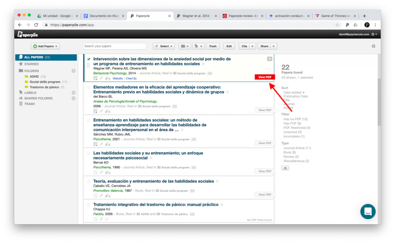395x243 pixels.
Task: Uncheck the Intervención sobre las dimensiones paper
Action: [x=88, y=59]
